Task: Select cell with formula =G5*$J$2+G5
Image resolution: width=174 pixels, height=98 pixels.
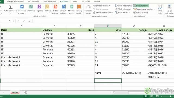Action: tap(160, 46)
